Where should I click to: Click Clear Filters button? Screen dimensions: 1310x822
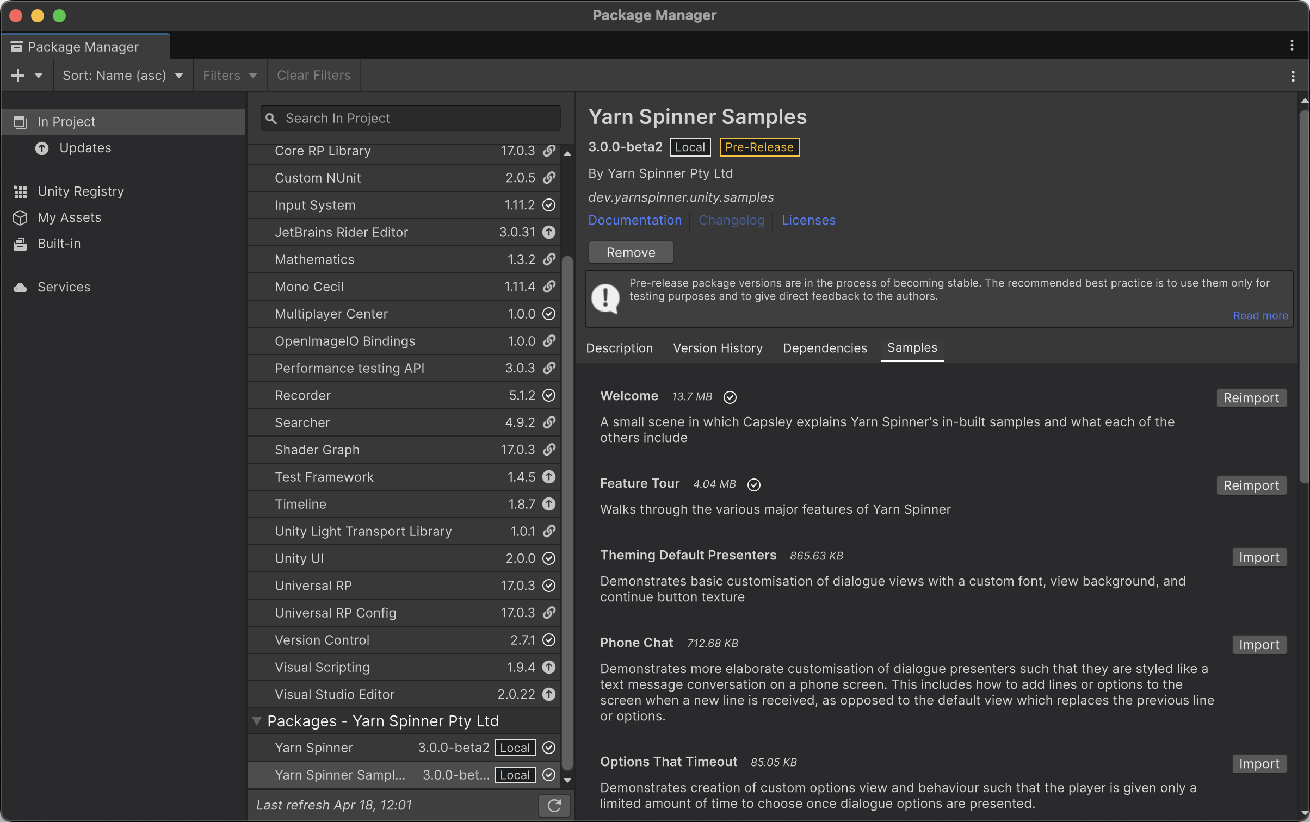313,76
